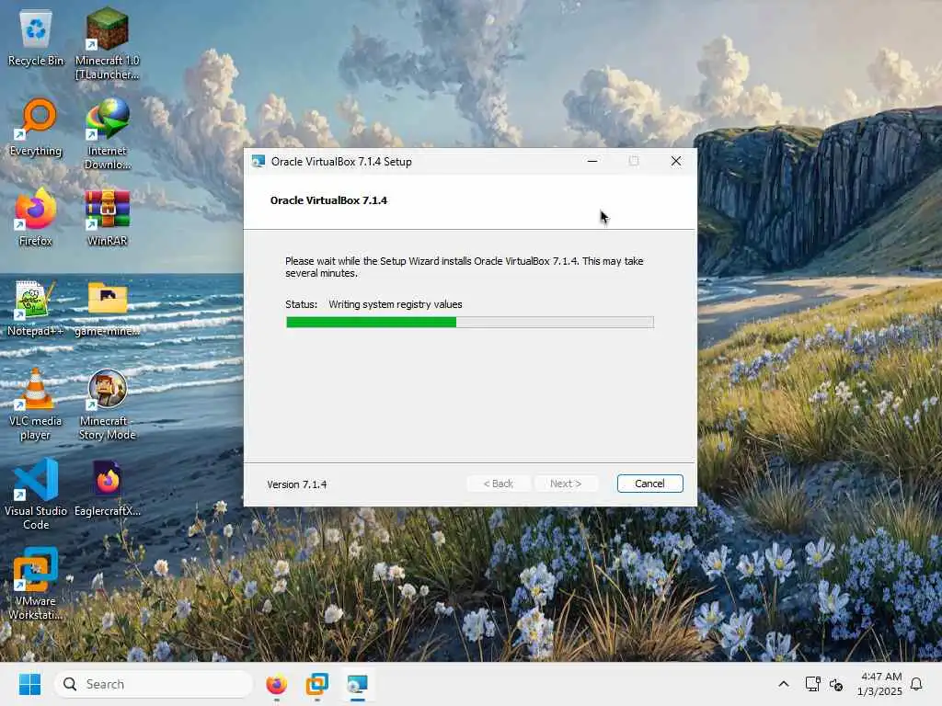Open the network status tray icon
The height and width of the screenshot is (706, 942).
(x=813, y=684)
